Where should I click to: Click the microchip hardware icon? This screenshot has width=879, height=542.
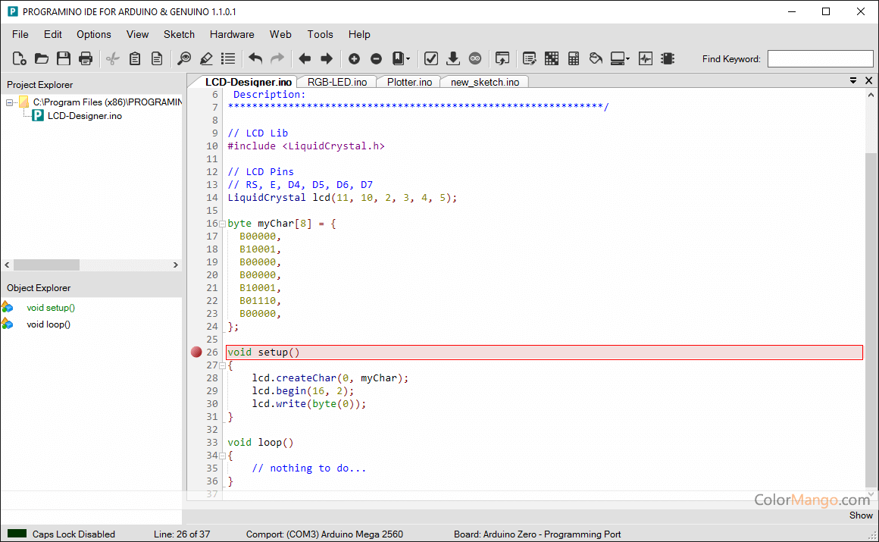click(668, 58)
